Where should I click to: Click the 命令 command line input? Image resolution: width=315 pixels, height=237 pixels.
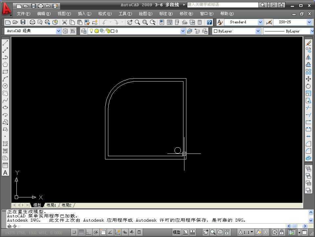157,226
